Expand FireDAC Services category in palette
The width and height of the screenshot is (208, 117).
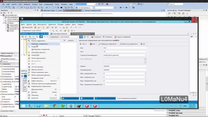(168, 113)
